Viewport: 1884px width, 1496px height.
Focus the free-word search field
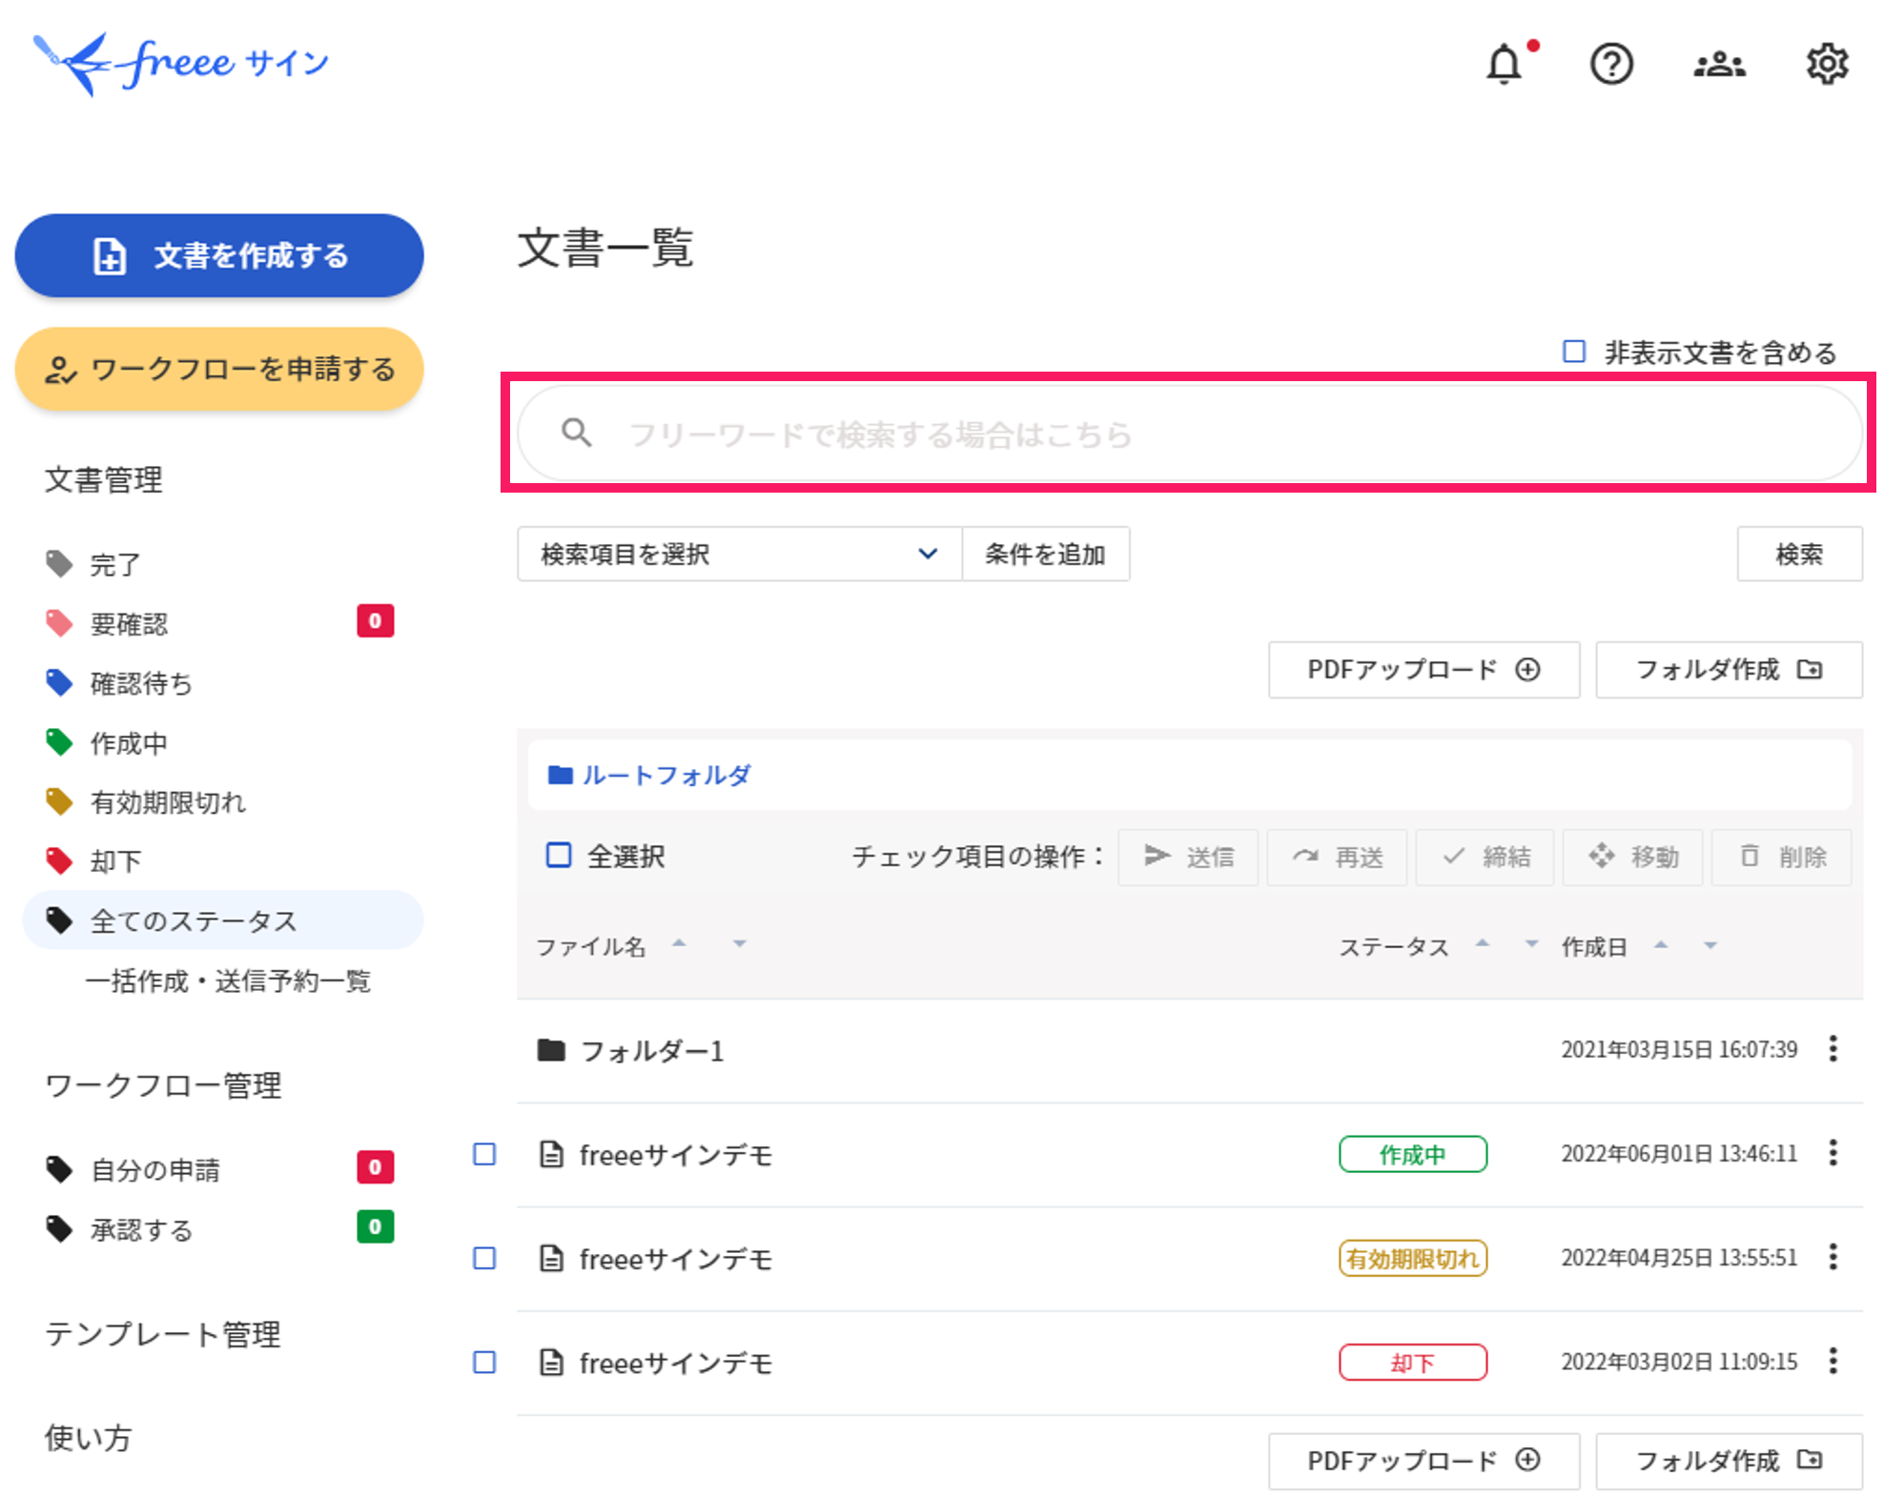tap(1189, 433)
